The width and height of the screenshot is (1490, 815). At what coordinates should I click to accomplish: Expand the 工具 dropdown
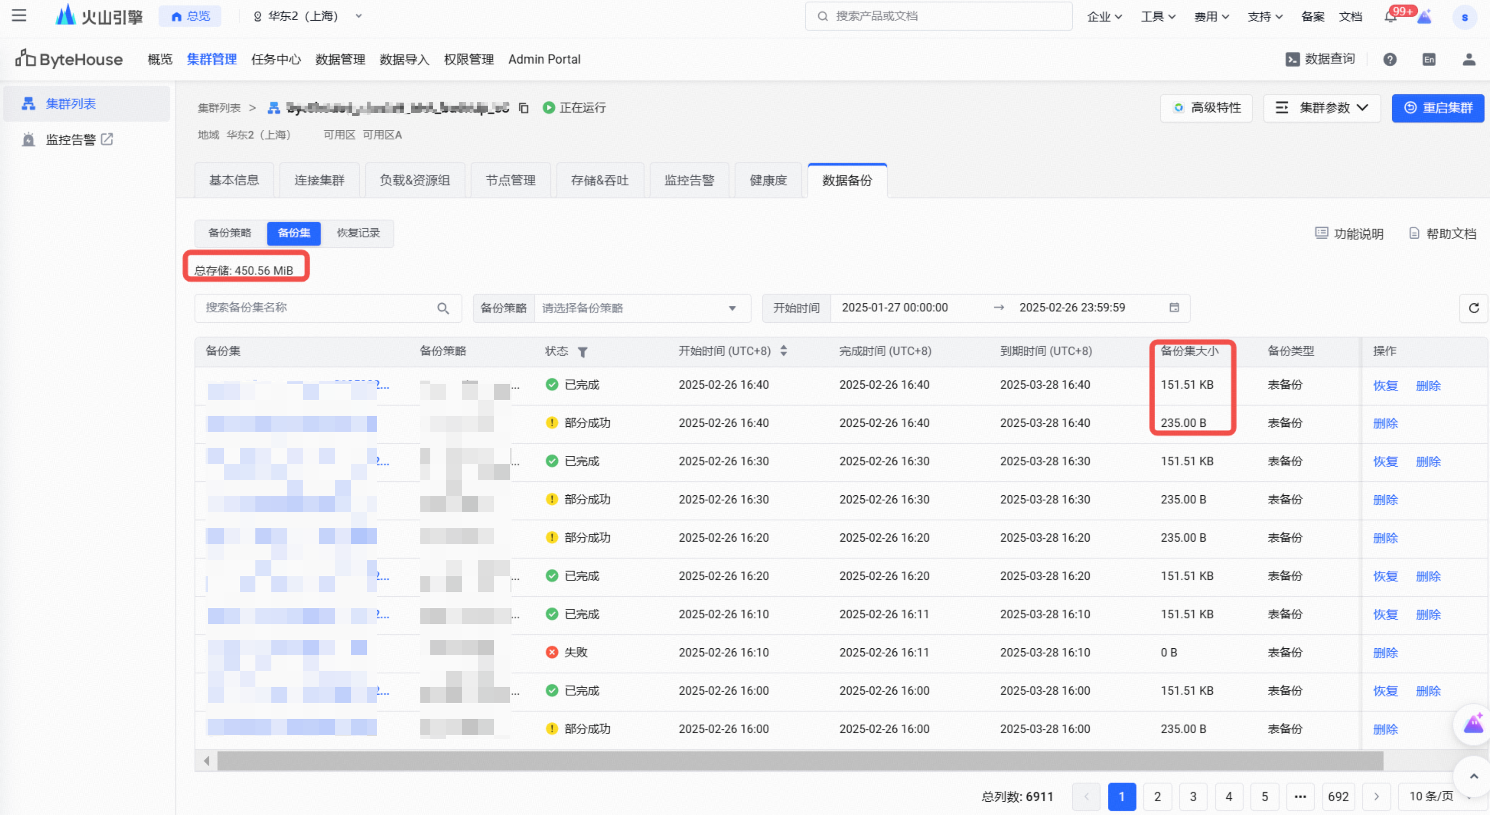tap(1158, 17)
